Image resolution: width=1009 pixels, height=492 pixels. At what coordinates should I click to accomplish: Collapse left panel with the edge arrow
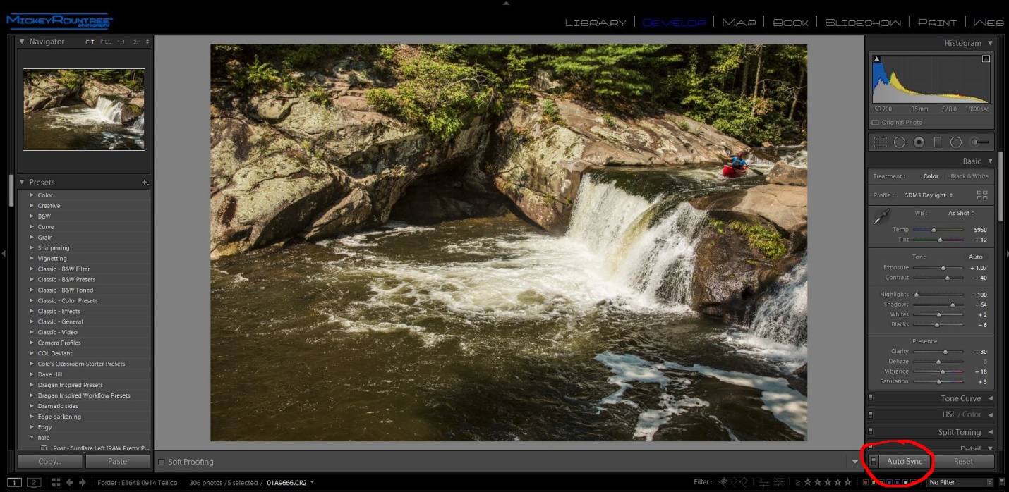click(x=4, y=253)
